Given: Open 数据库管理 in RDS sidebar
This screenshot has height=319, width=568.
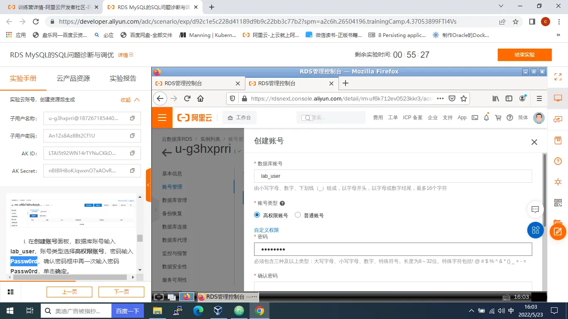Looking at the screenshot, I should coord(175,200).
